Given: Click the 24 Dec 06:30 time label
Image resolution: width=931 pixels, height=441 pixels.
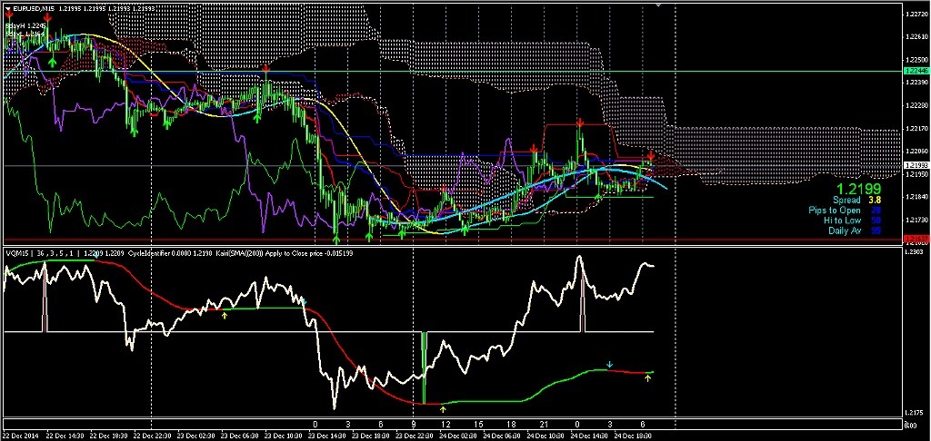Looking at the screenshot, I should pos(504,435).
